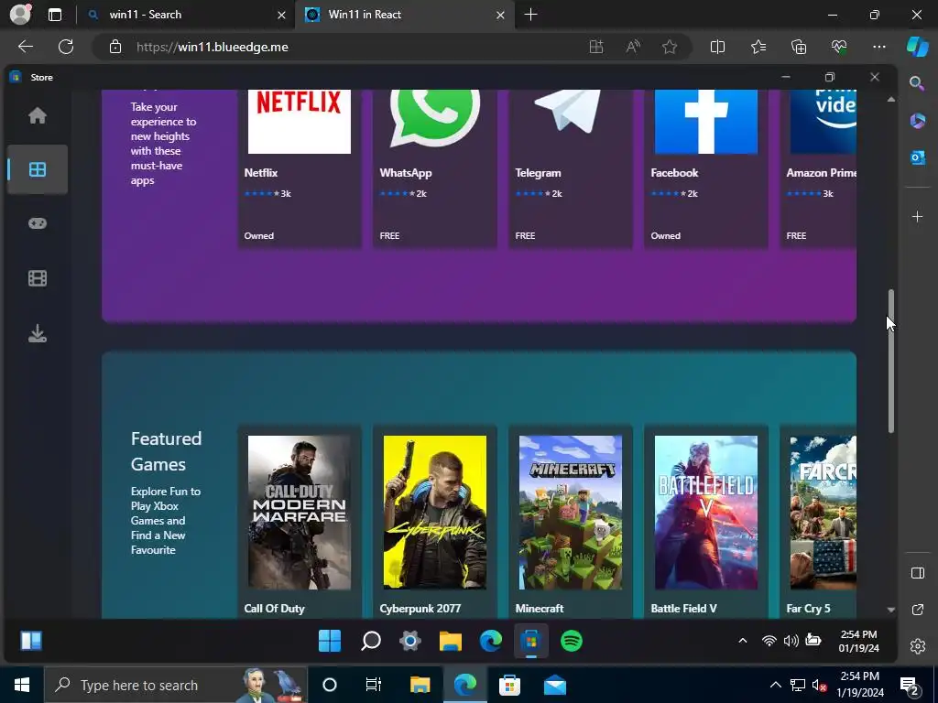Open Edge Settings and more menu

pos(878,47)
